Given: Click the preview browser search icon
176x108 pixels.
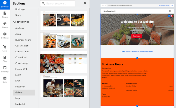Looking at the screenshot, I should click(172, 5).
